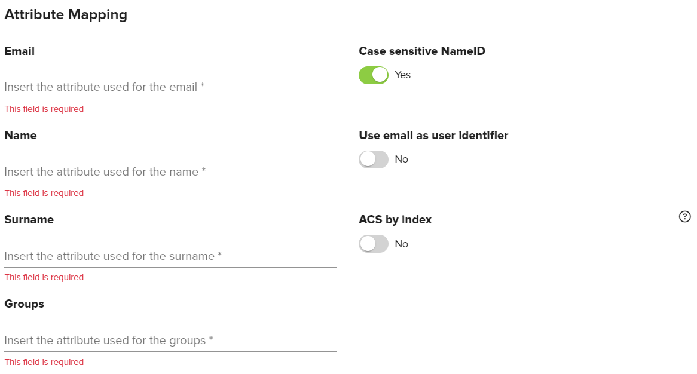
Task: Click the Attribute Mapping heading
Action: point(66,14)
